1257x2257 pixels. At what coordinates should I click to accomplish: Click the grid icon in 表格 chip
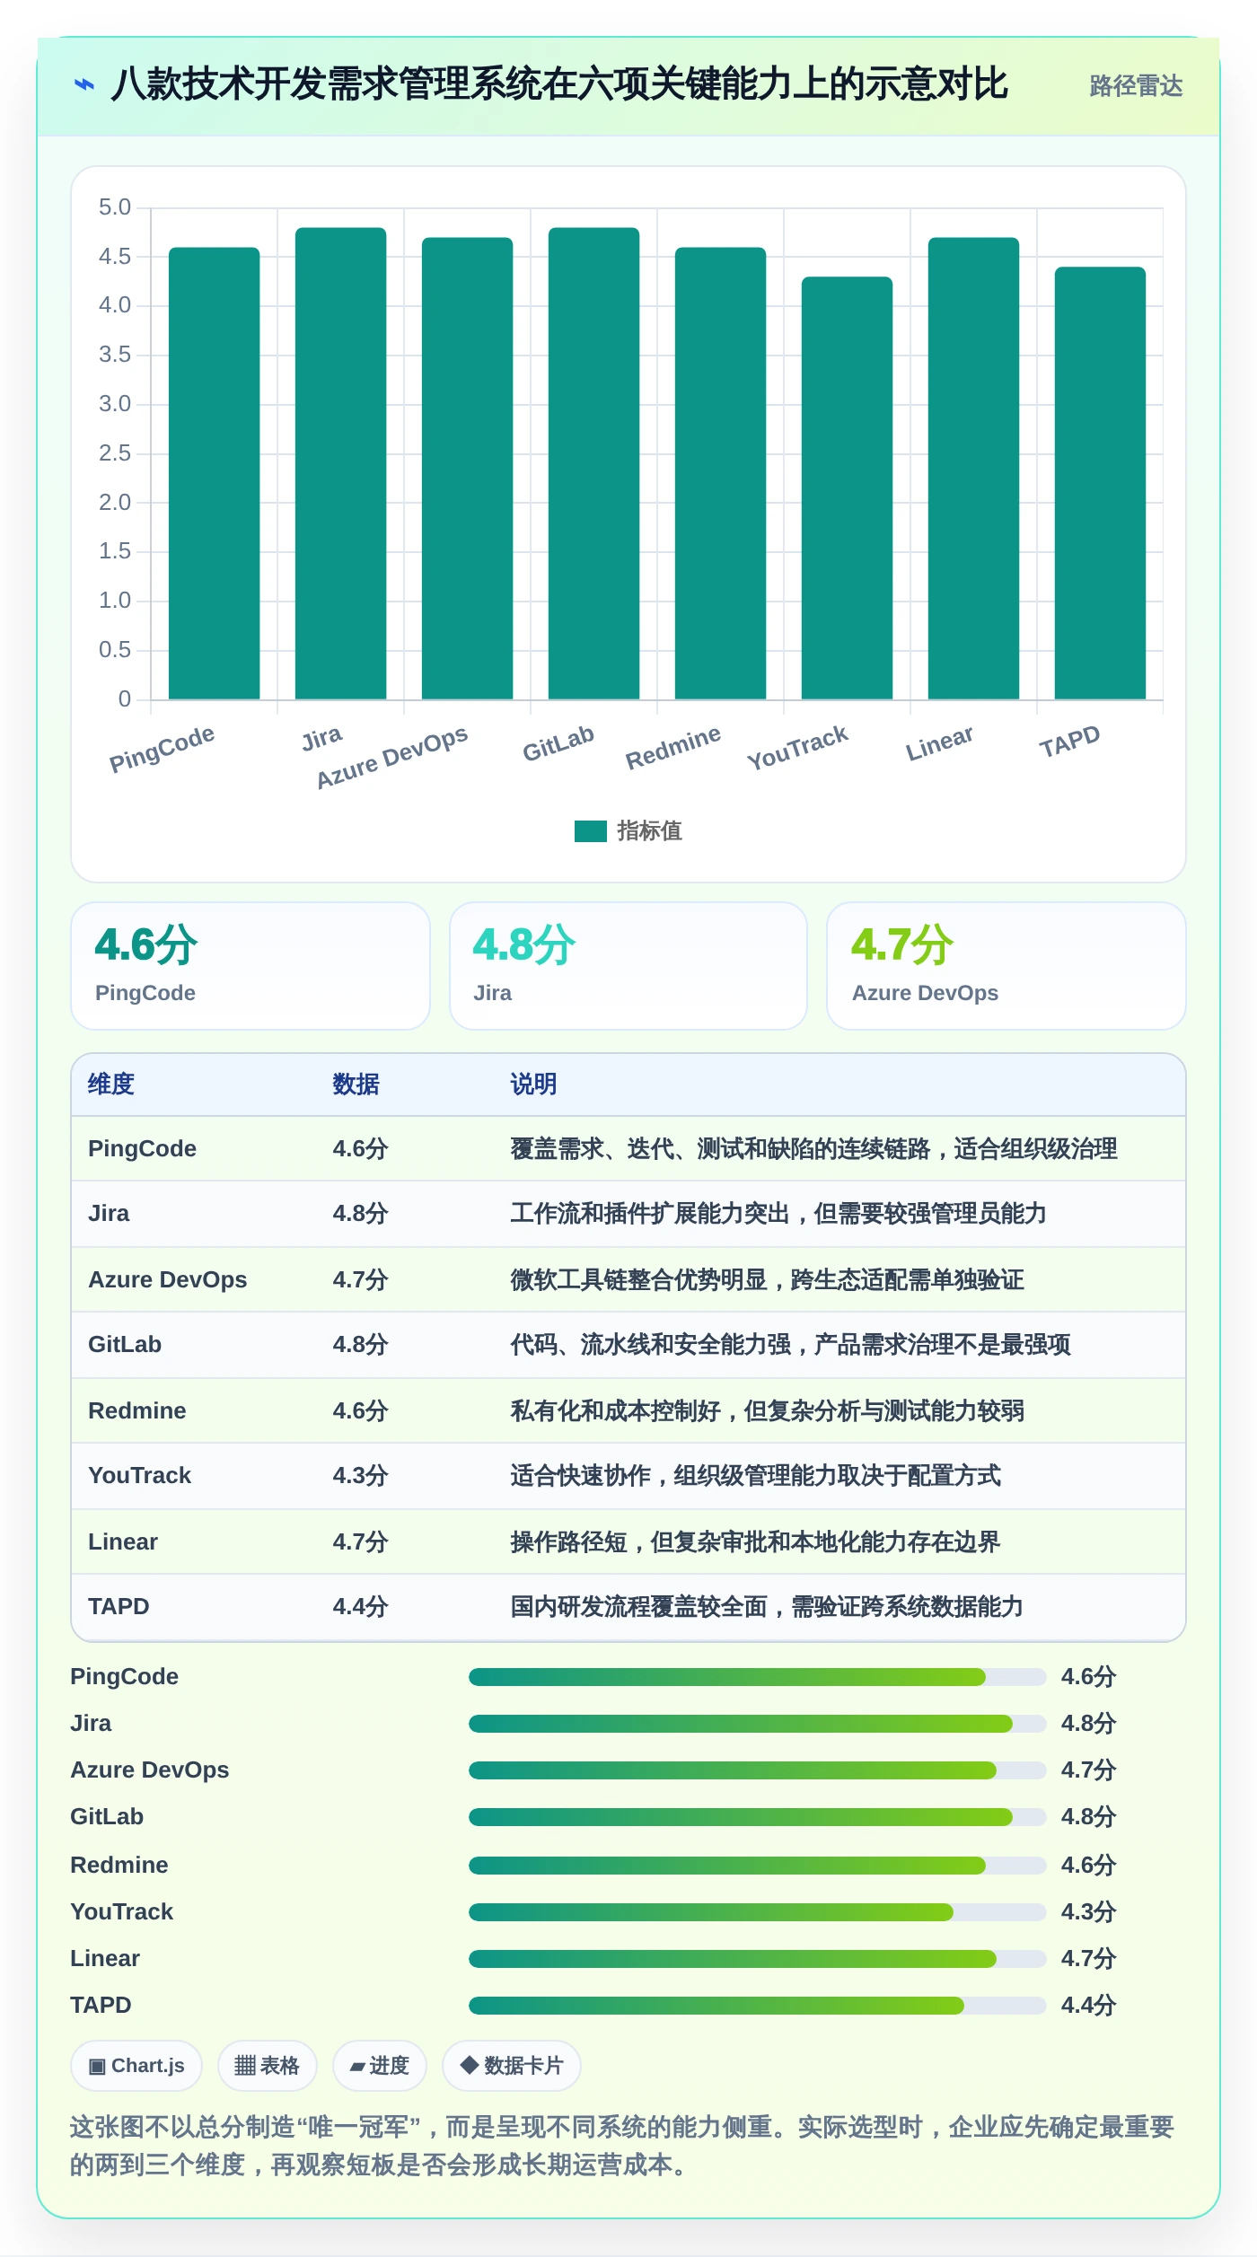coord(245,2066)
